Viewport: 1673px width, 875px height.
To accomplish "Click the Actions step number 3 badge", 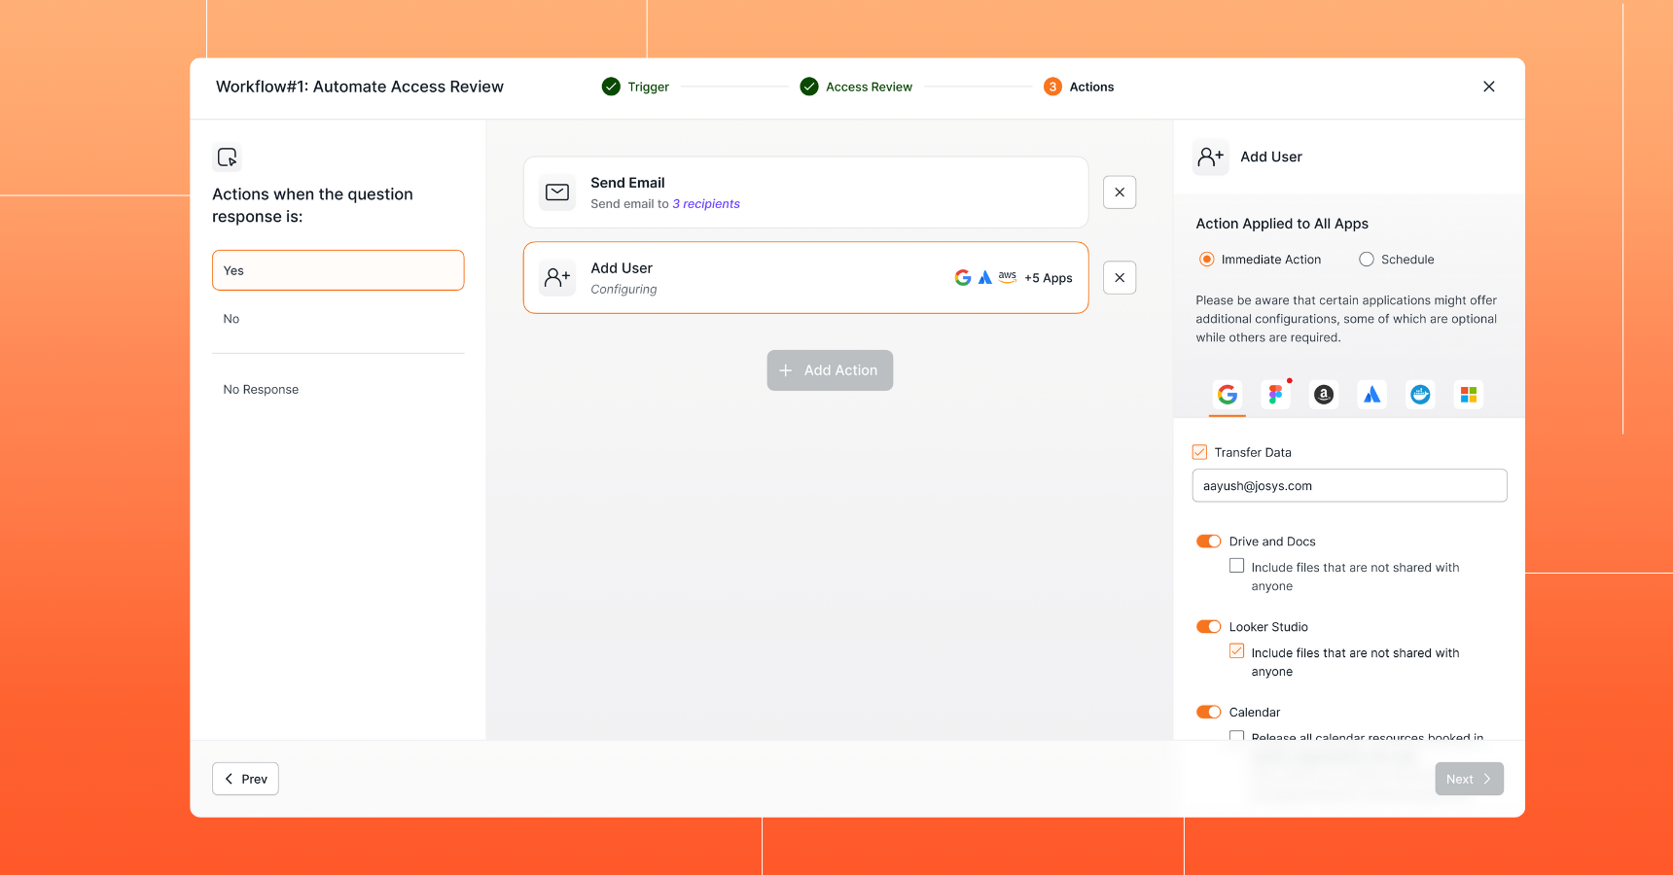I will point(1052,87).
